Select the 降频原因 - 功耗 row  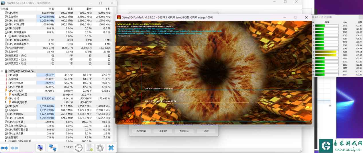pyautogui.click(x=56, y=56)
